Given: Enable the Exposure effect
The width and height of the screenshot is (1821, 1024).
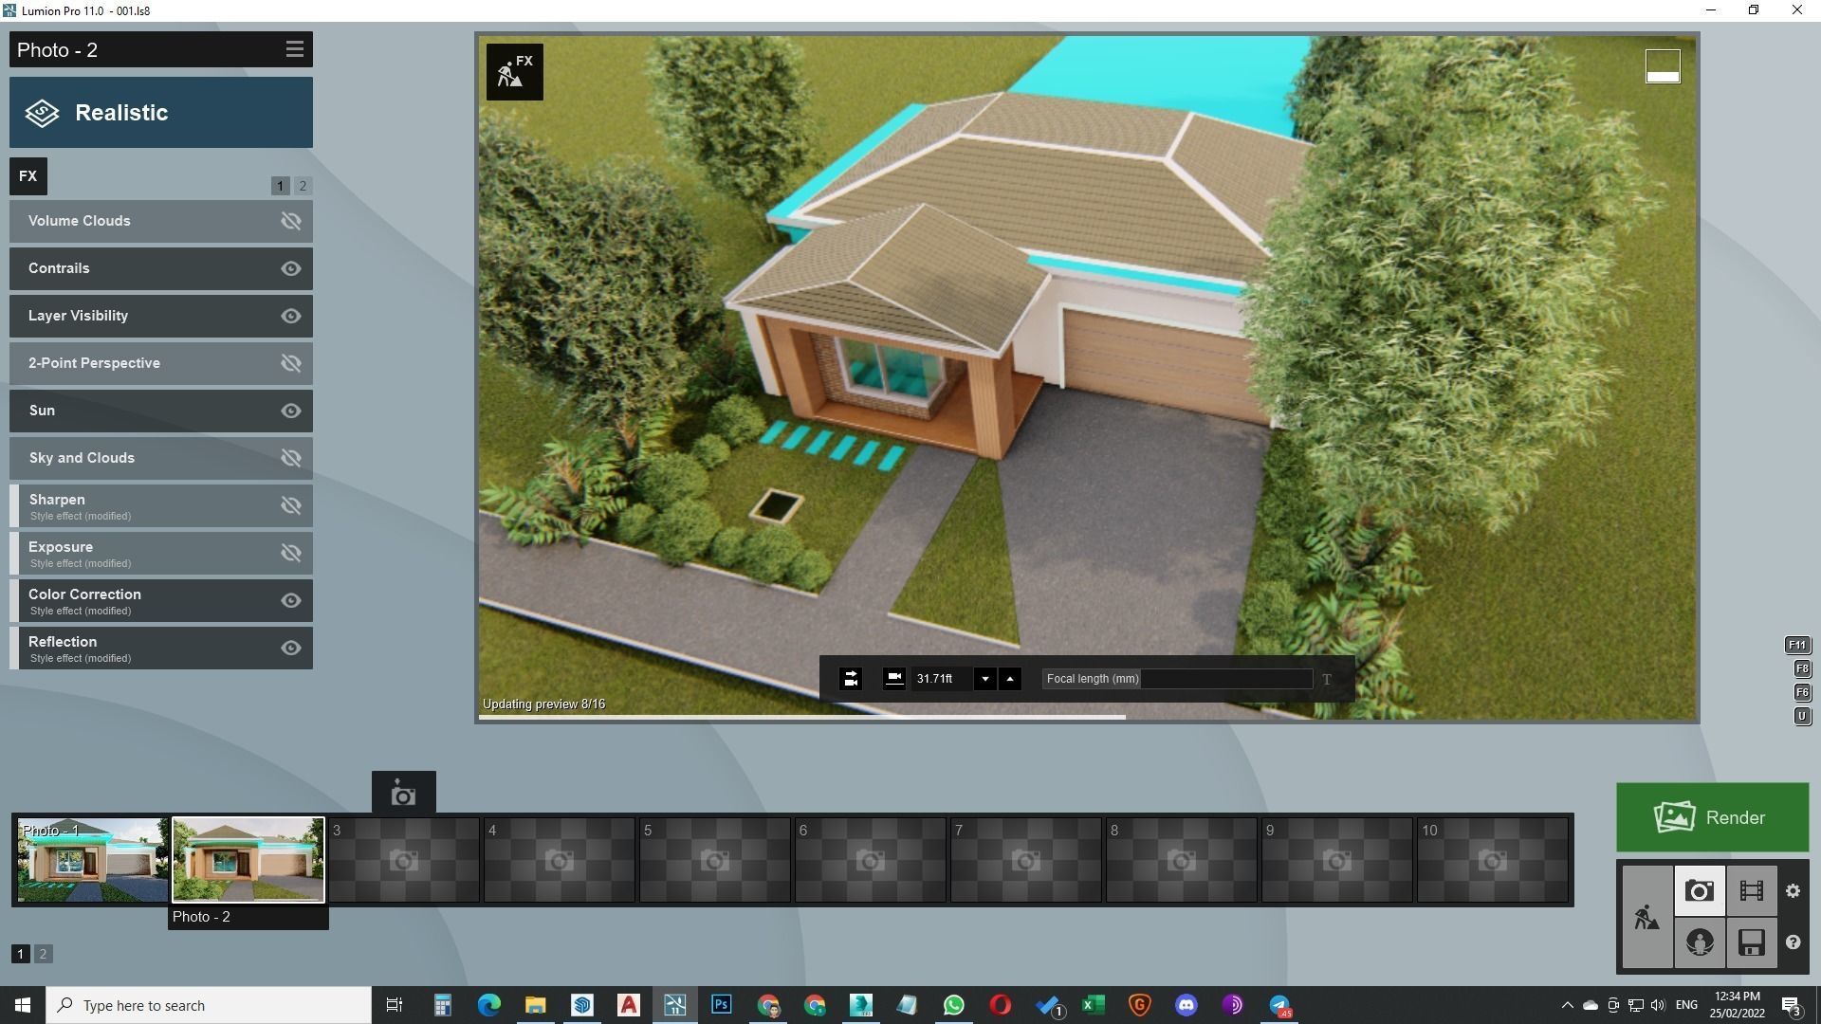Looking at the screenshot, I should 291,553.
